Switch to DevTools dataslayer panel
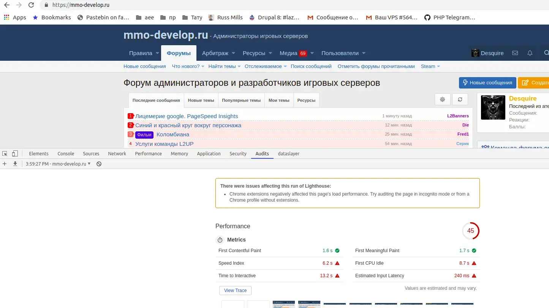This screenshot has height=308, width=549. [289, 154]
